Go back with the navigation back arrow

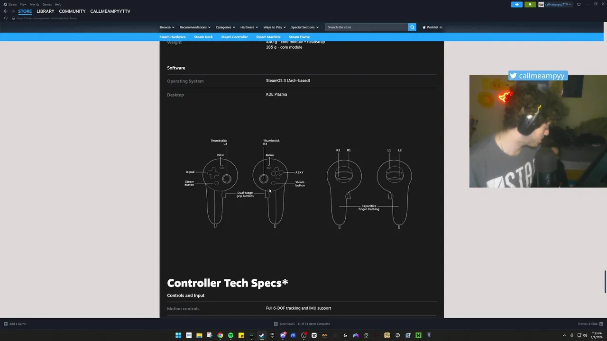(x=6, y=11)
